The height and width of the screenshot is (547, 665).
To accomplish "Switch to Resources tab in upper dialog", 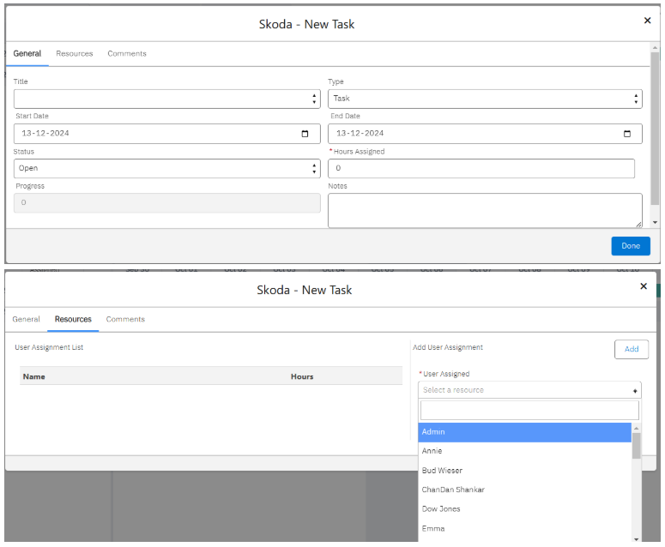I will pos(74,54).
